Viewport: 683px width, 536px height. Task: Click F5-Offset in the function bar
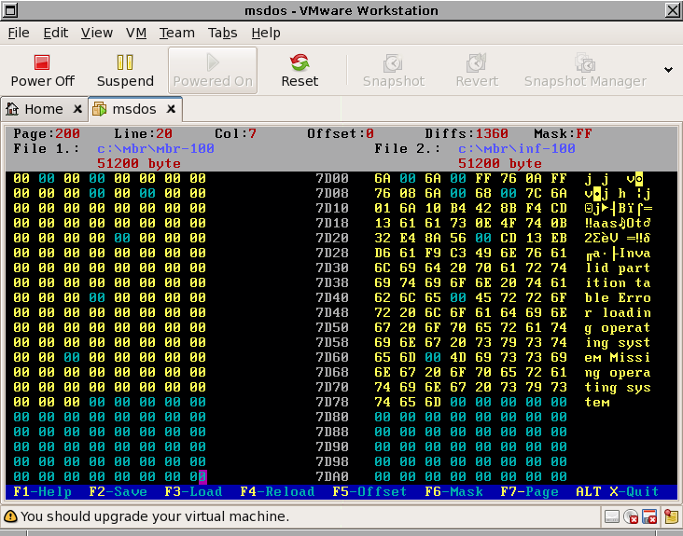(x=369, y=491)
